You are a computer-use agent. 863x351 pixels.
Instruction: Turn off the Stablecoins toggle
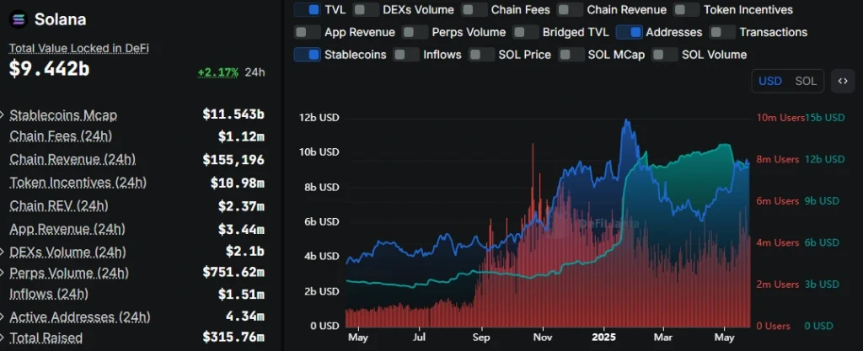[x=307, y=55]
